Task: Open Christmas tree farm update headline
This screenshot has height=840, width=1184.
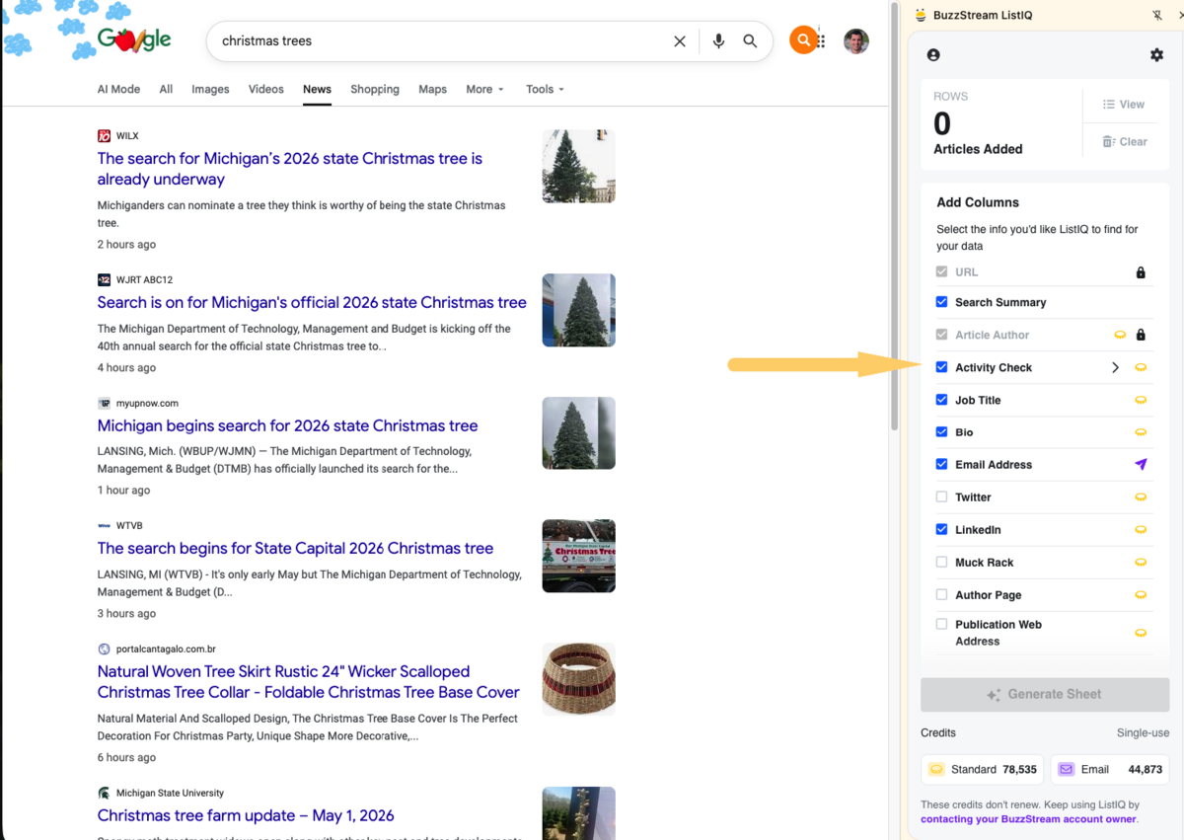Action: (246, 815)
